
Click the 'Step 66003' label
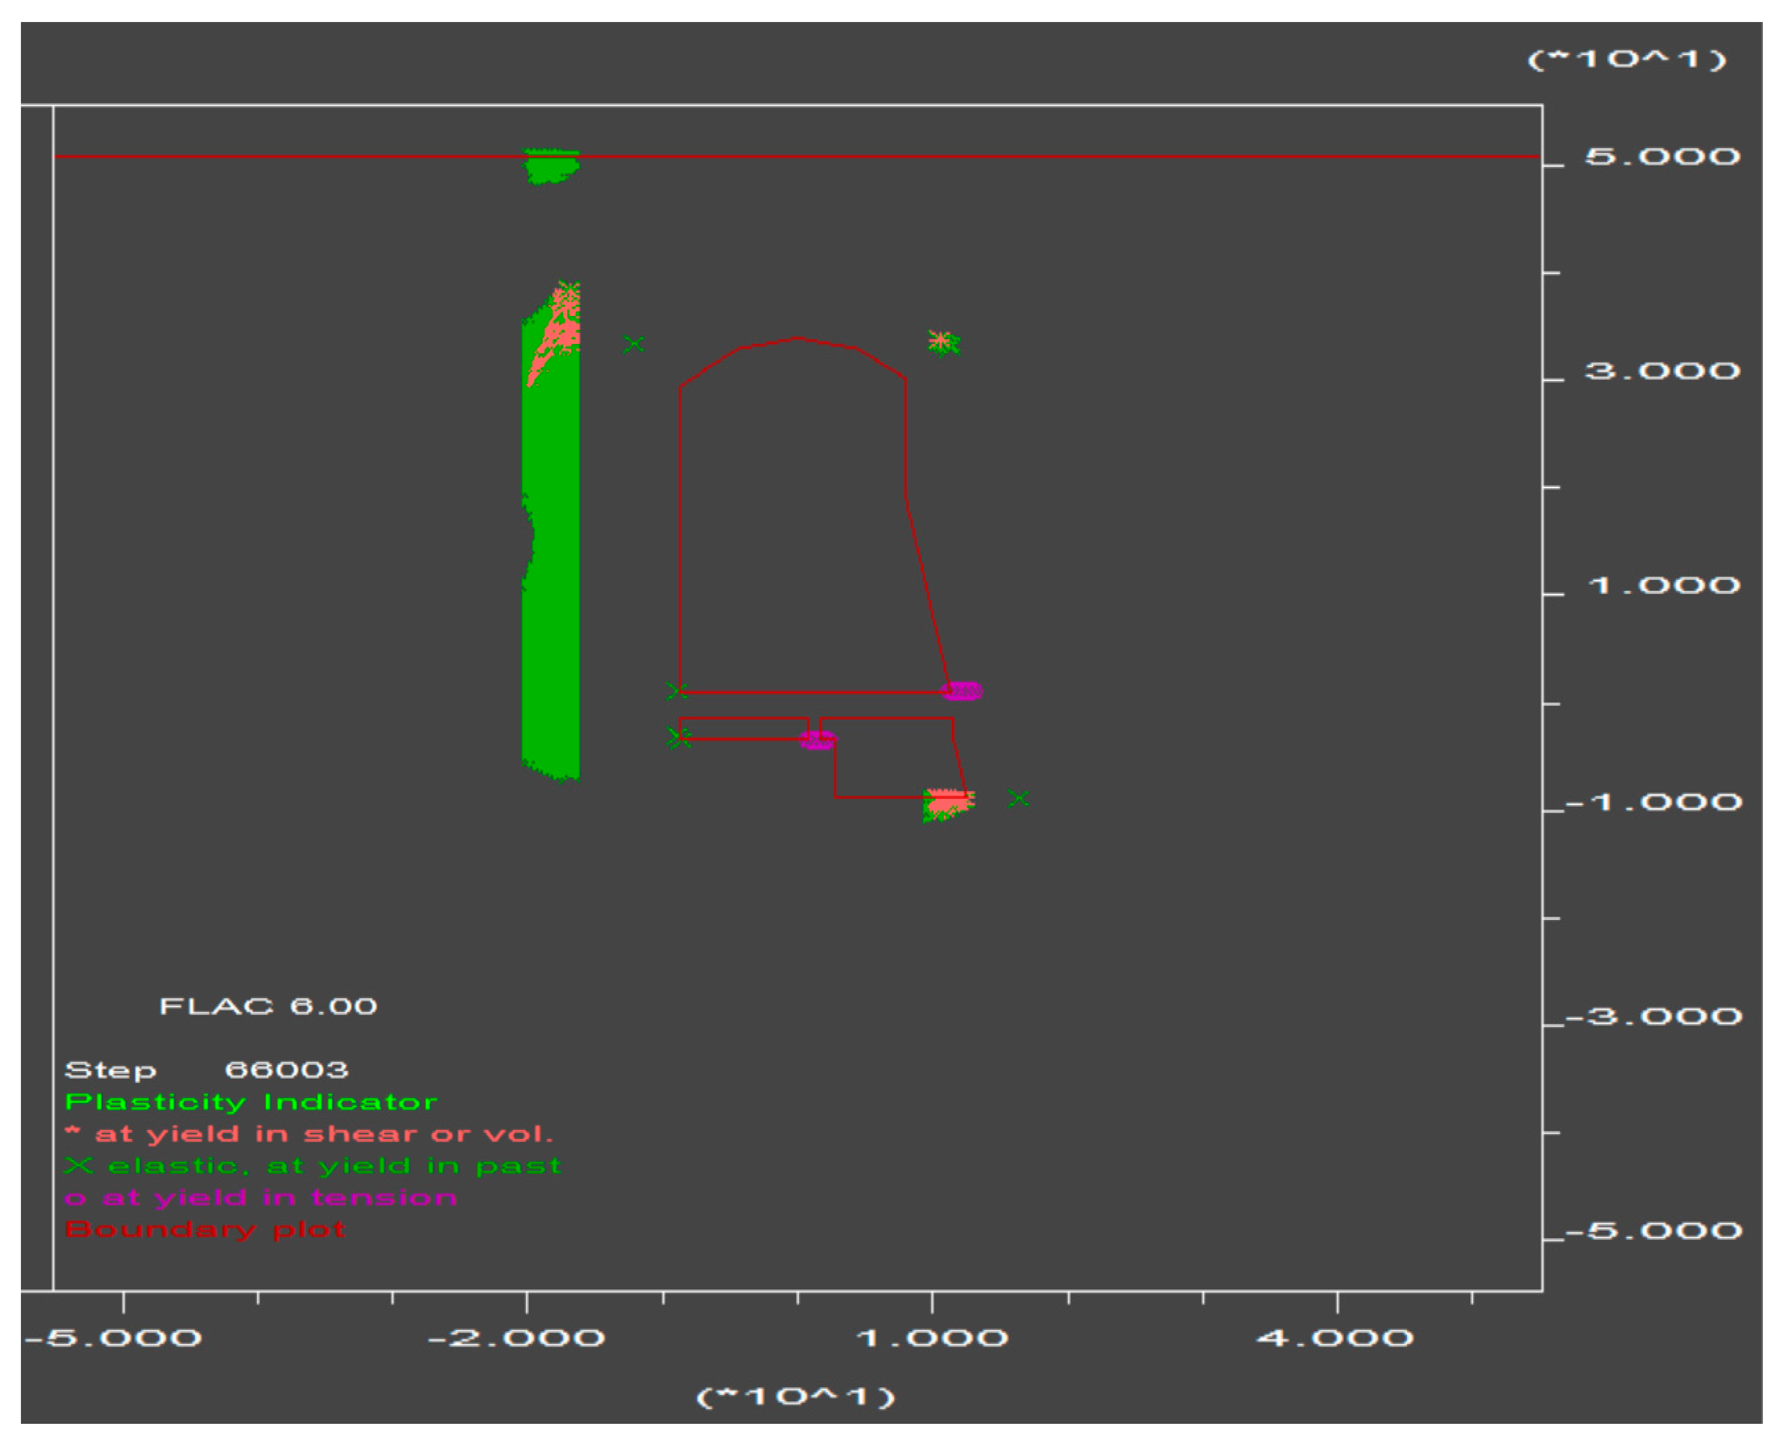coord(206,1070)
